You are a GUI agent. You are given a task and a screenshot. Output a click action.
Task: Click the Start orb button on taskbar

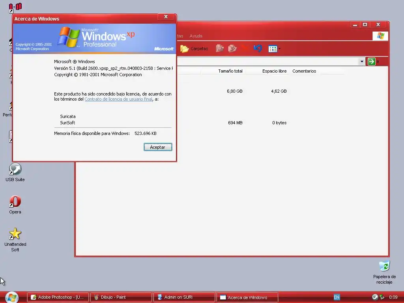click(11, 297)
